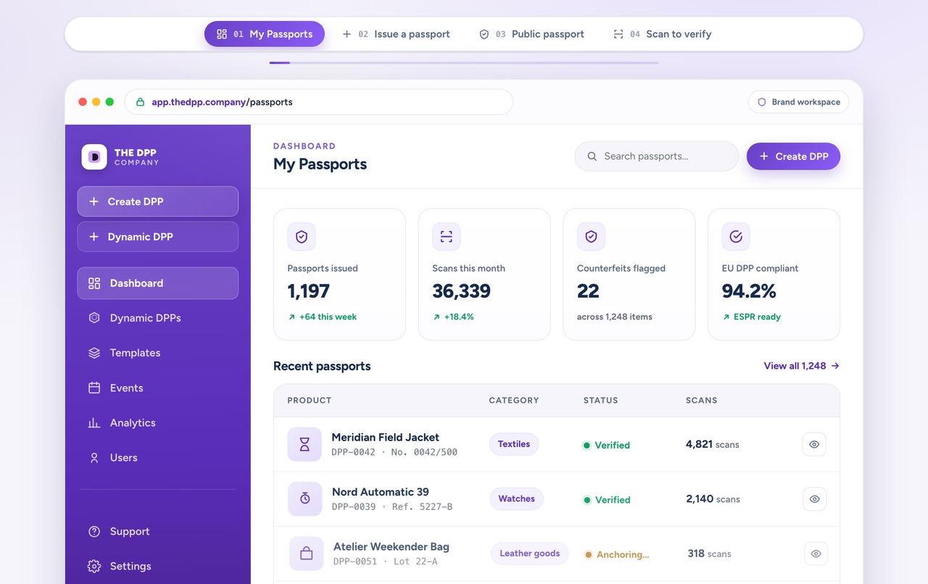Viewport: 928px width, 584px height.
Task: Click the progress bar under the step tabs
Action: [x=464, y=62]
